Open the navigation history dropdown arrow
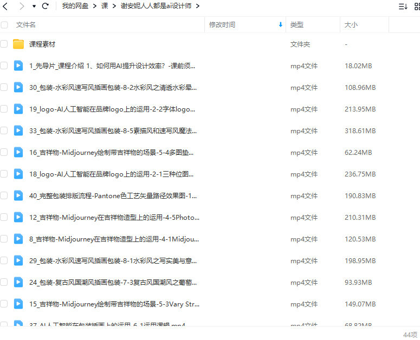This screenshot has width=420, height=340. click(x=34, y=6)
